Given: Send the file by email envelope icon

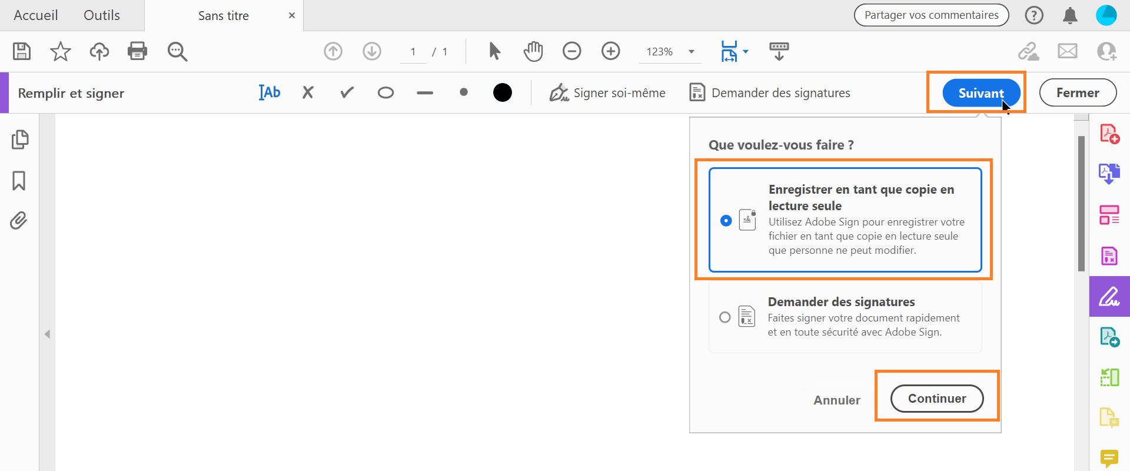Looking at the screenshot, I should pyautogui.click(x=1068, y=51).
